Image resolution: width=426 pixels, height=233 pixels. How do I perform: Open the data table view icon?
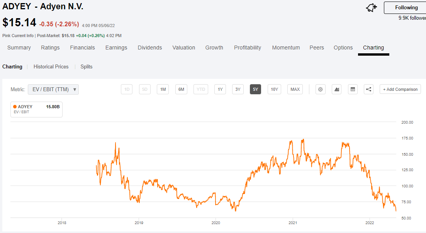[353, 89]
